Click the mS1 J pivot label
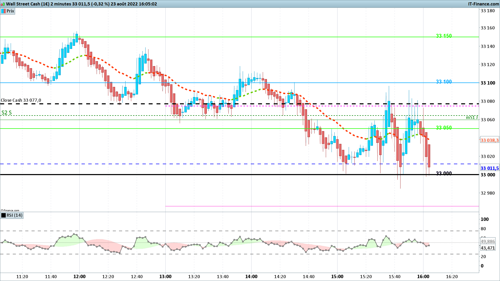Screen dimensions: 500x281 coord(472,118)
